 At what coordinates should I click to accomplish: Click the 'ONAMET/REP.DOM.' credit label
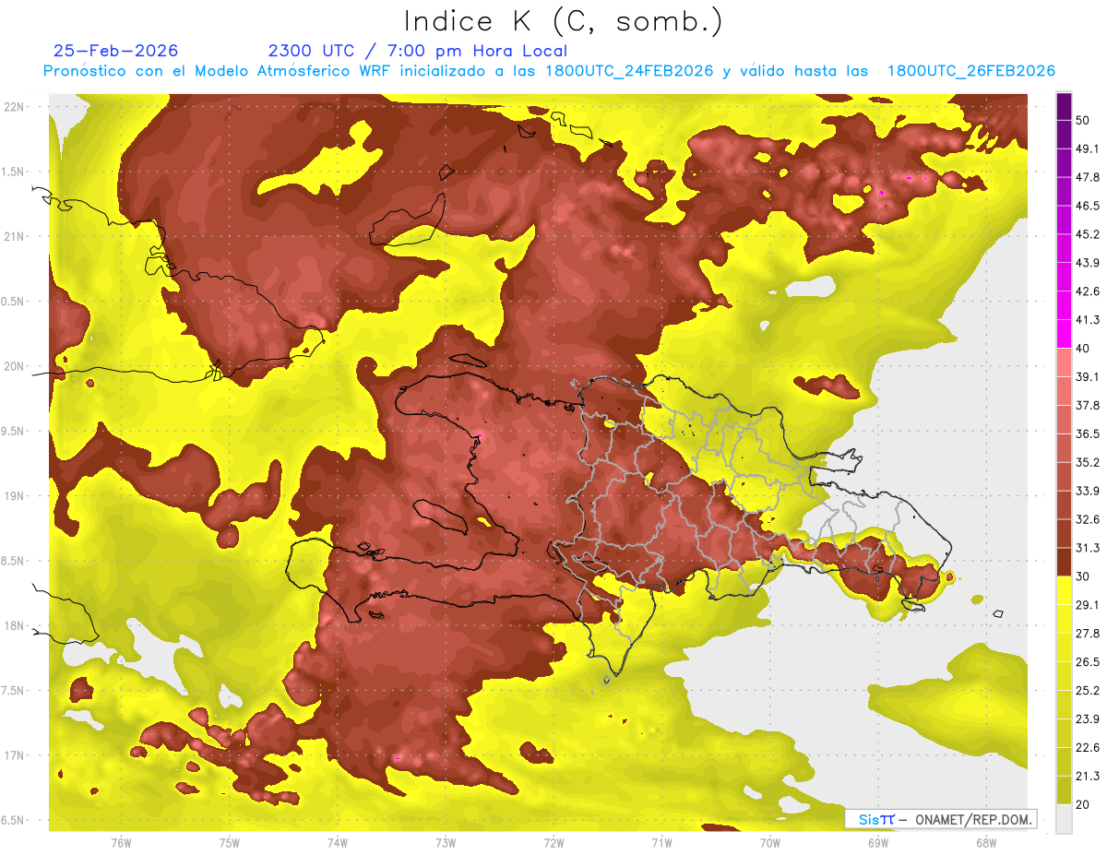[974, 819]
